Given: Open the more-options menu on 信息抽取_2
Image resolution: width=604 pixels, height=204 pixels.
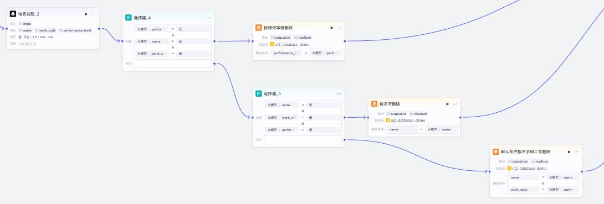Looking at the screenshot, I should tap(93, 14).
